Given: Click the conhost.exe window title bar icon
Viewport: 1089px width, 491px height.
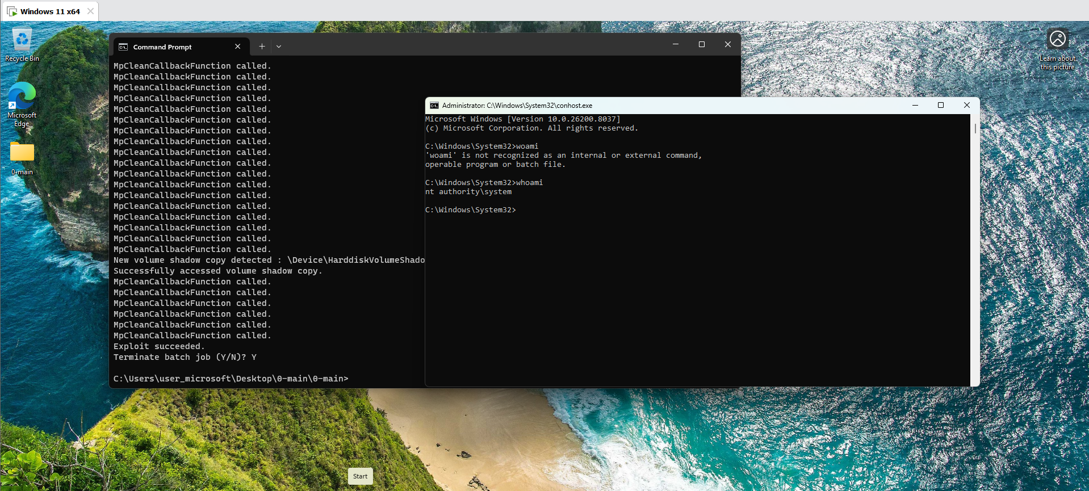Looking at the screenshot, I should (x=434, y=106).
